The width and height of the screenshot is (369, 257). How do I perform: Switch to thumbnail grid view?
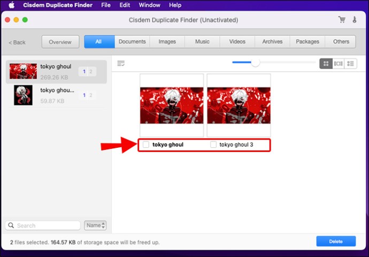coord(326,64)
